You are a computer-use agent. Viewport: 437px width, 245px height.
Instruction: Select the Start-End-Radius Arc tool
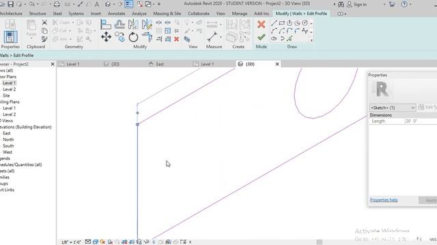click(x=274, y=31)
